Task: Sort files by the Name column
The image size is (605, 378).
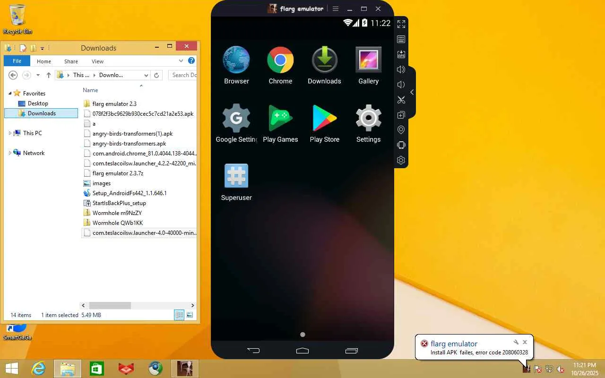Action: point(90,90)
